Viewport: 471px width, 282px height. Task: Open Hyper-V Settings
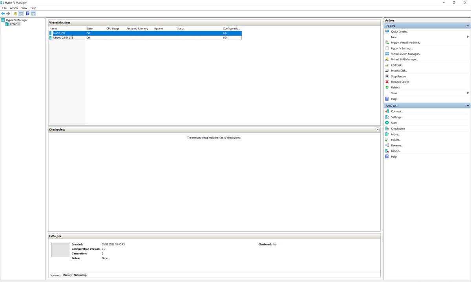click(x=402, y=48)
